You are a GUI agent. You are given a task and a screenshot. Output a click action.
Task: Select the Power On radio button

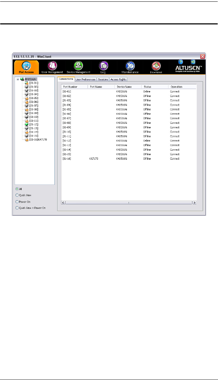tap(17, 202)
